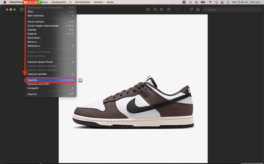Select Imprimir… in the menu
This screenshot has height=164, width=264.
click(51, 94)
